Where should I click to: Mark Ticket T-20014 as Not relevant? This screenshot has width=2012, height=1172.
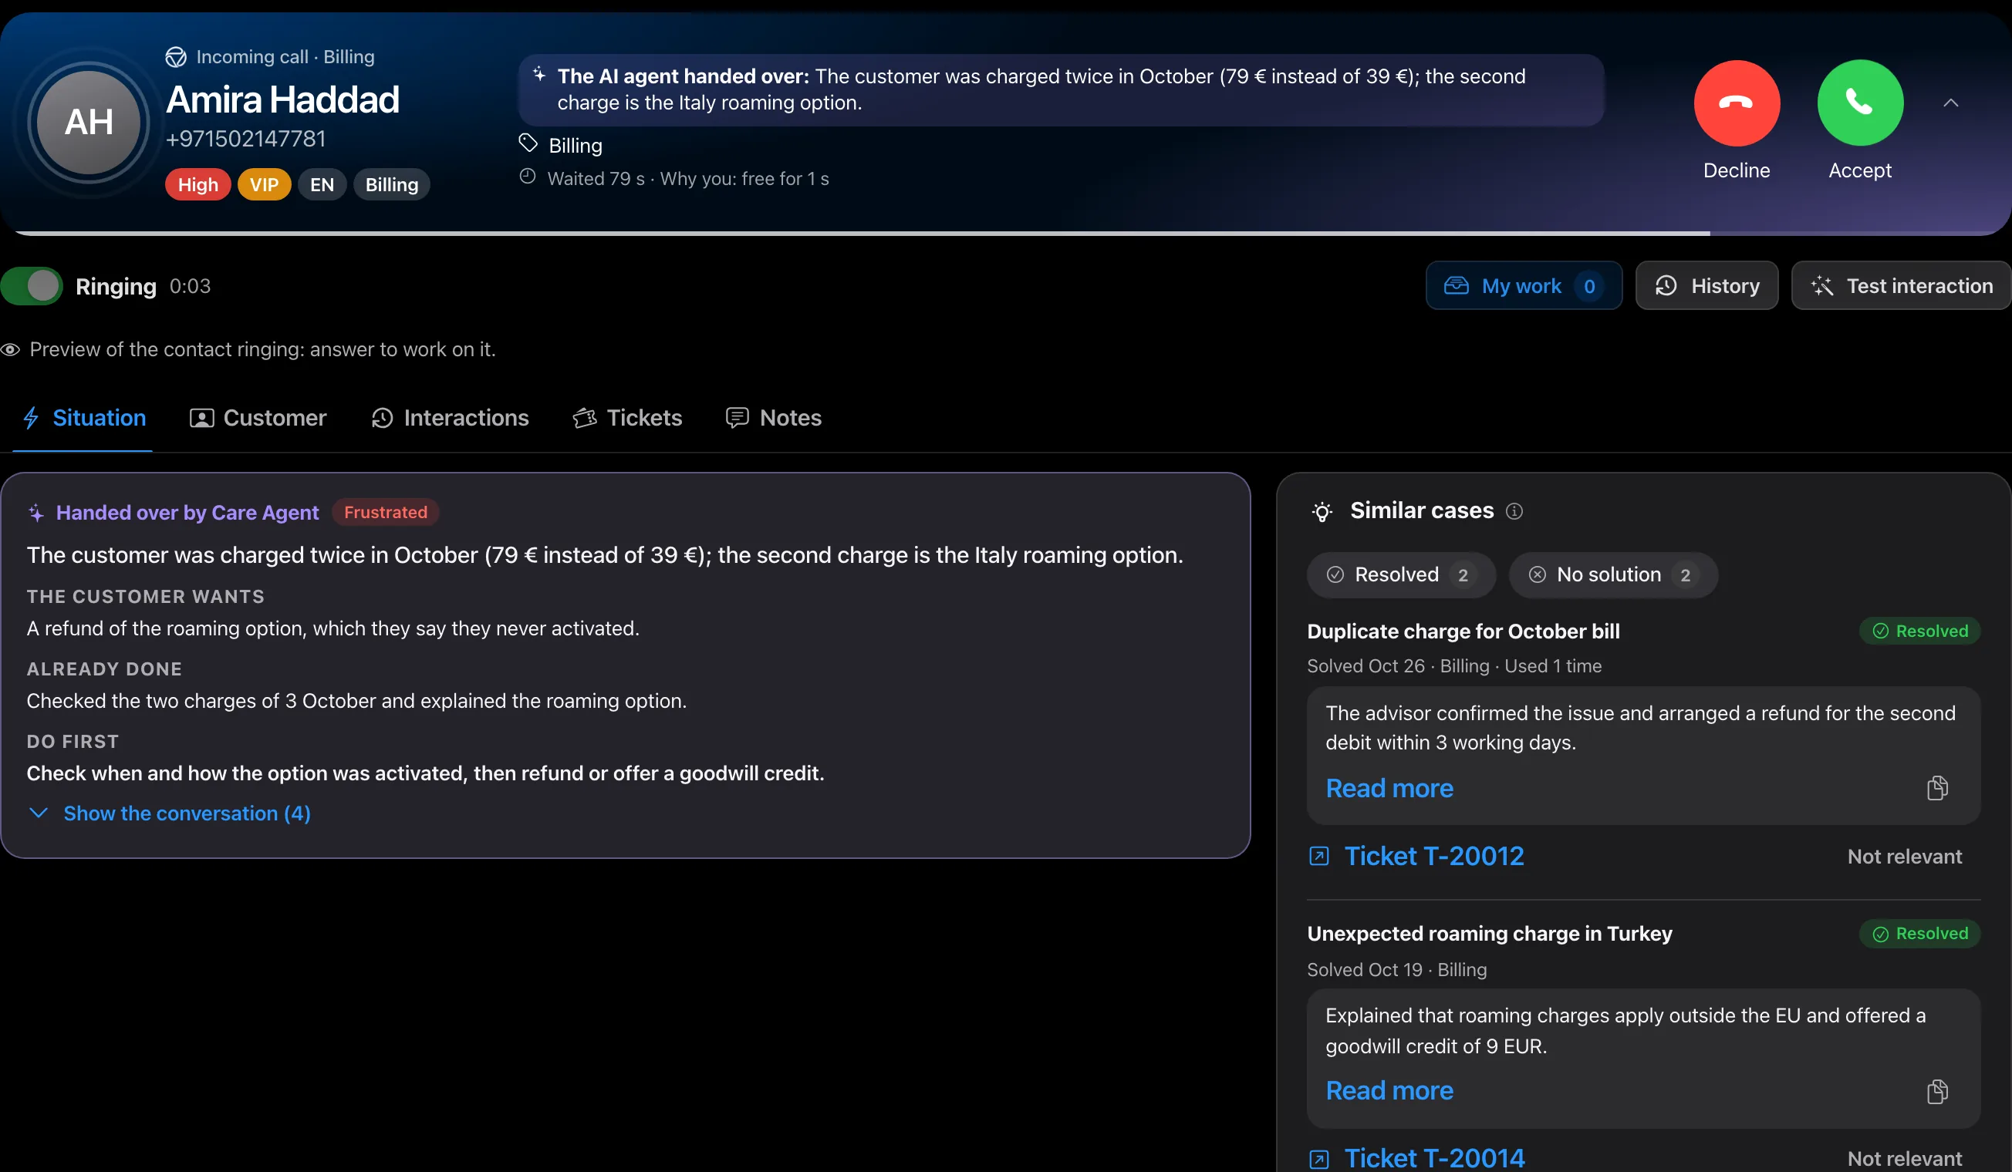(1904, 1158)
